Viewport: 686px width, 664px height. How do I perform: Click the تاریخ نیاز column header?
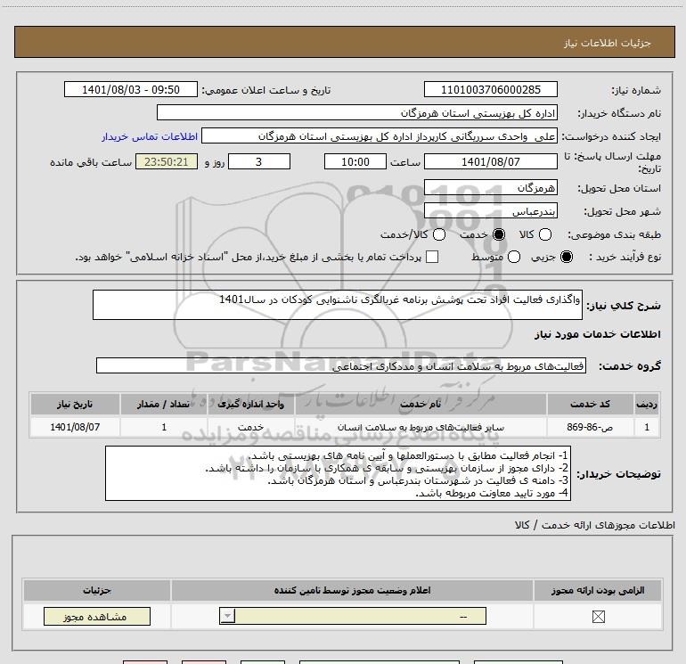click(75, 404)
